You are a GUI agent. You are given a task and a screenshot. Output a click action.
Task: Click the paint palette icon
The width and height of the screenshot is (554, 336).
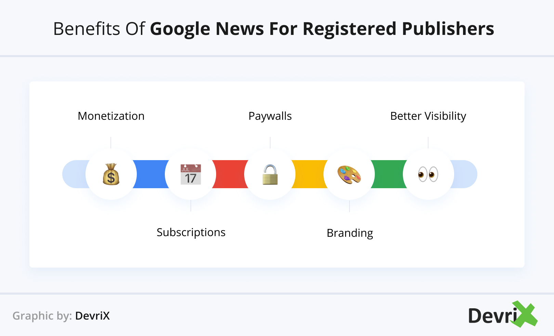pyautogui.click(x=349, y=175)
